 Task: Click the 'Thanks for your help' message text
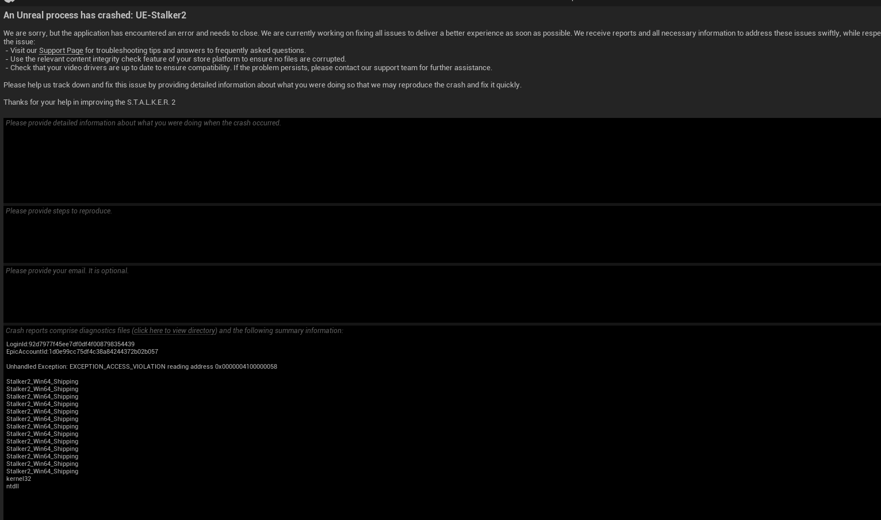coord(89,102)
